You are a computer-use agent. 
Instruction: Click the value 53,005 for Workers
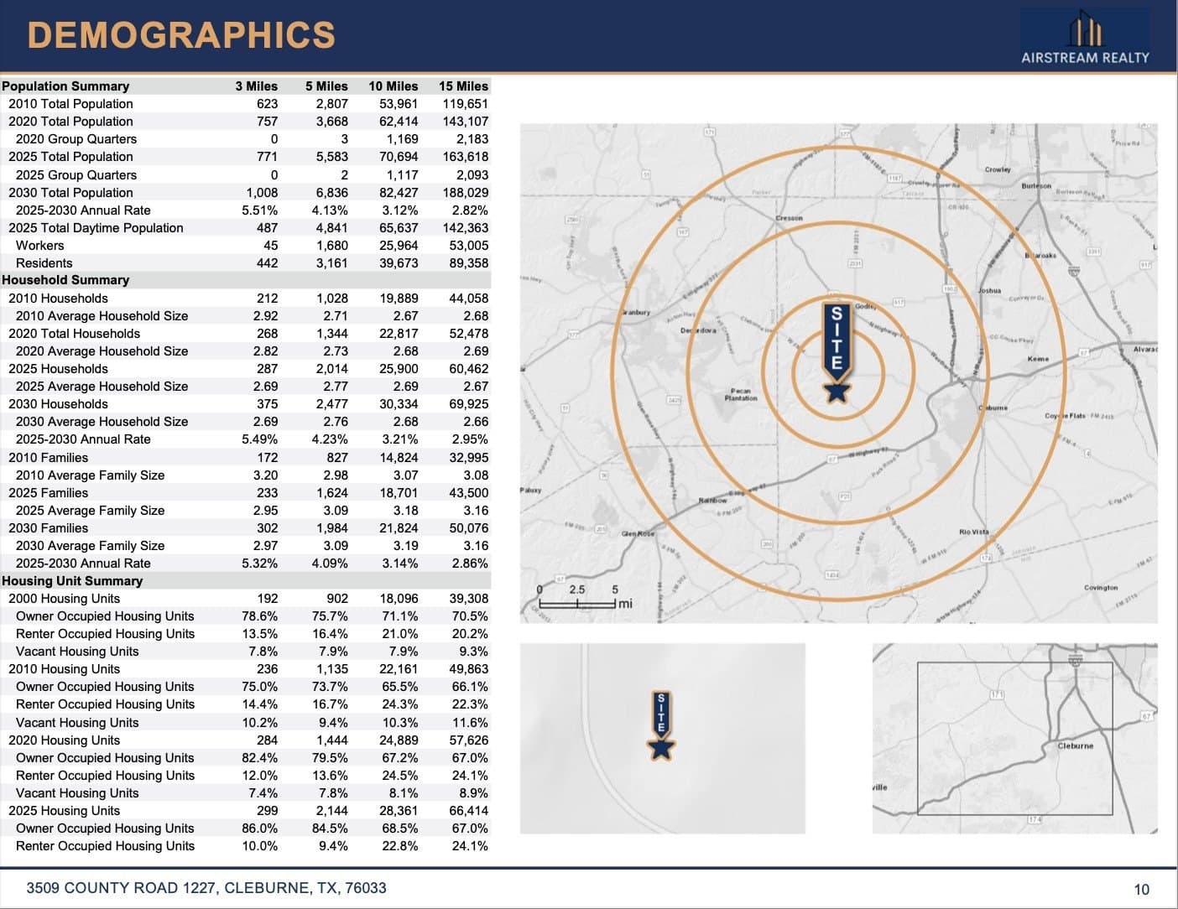tap(468, 245)
